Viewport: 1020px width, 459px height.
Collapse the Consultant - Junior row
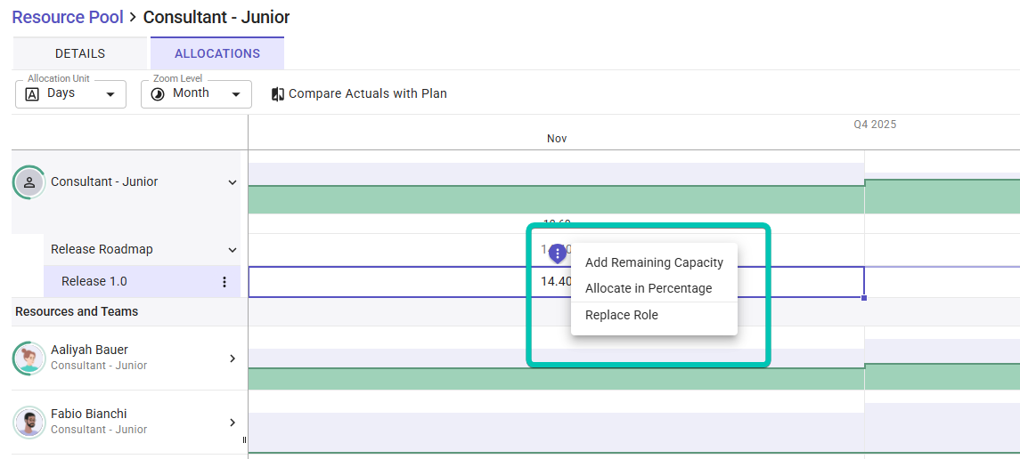233,182
